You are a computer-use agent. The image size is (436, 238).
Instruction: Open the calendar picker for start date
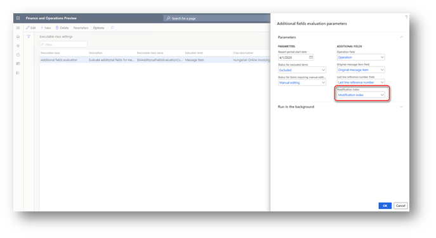[x=311, y=57]
